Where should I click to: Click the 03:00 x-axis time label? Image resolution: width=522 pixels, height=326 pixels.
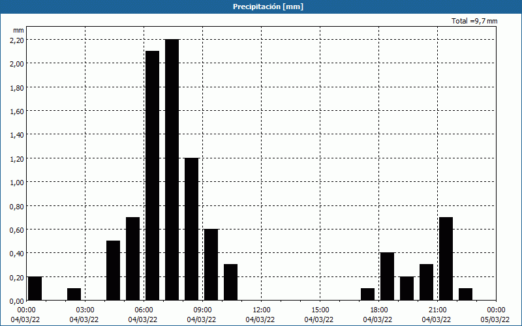pos(85,310)
